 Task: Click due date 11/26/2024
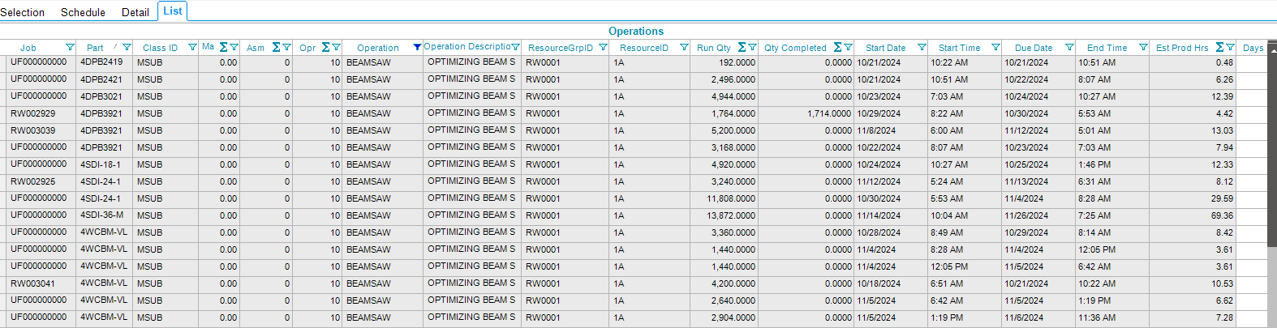1026,215
